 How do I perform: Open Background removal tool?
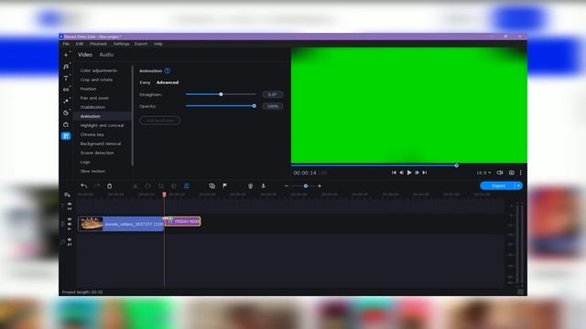click(101, 143)
